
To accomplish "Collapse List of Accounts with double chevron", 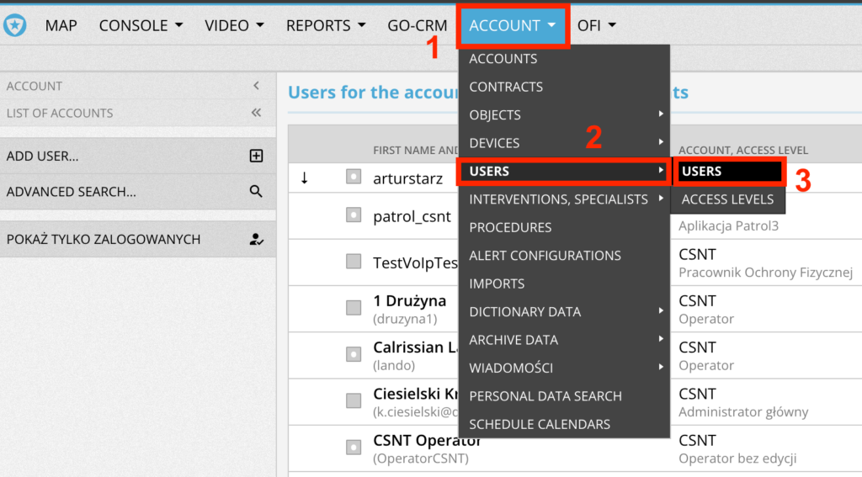I will [x=257, y=113].
